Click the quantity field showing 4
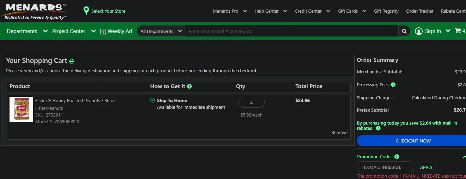 [x=251, y=102]
